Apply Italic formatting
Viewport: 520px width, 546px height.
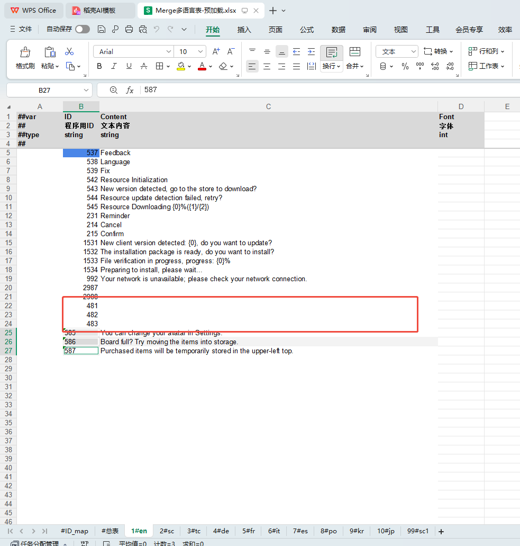point(114,66)
